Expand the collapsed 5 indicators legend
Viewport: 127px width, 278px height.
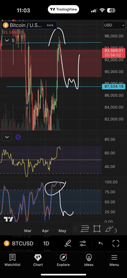(10, 40)
